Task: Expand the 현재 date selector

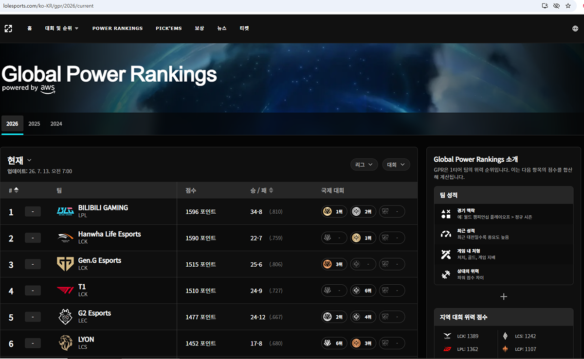Action: pyautogui.click(x=19, y=160)
